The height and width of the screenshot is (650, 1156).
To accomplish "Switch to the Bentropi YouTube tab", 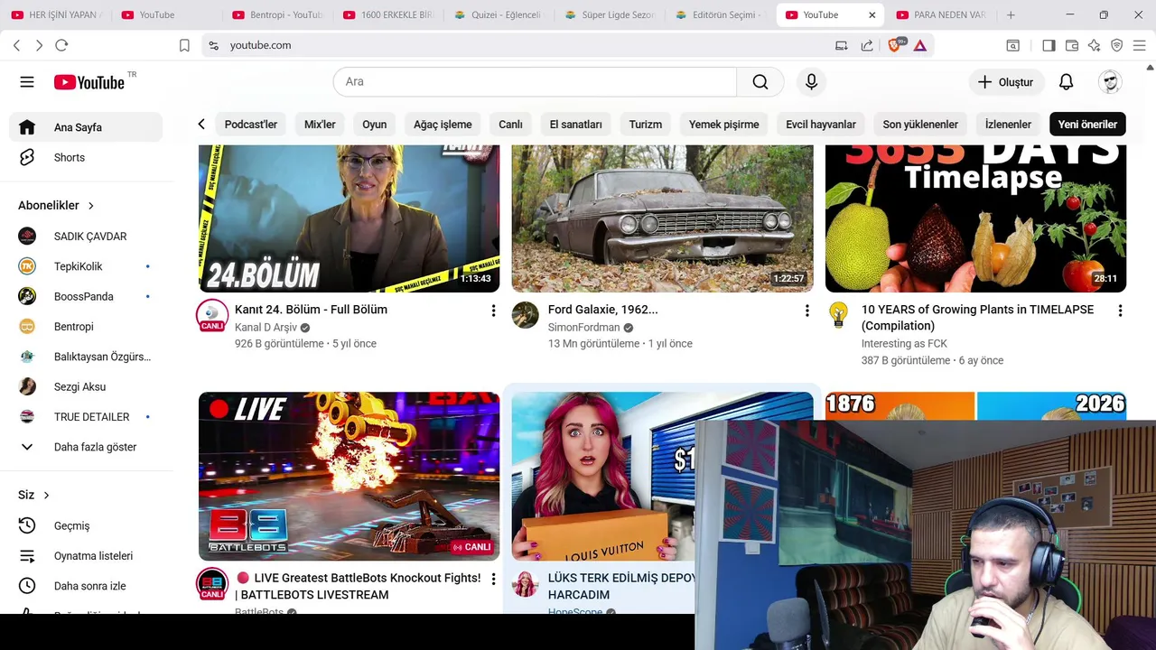I will tap(277, 15).
